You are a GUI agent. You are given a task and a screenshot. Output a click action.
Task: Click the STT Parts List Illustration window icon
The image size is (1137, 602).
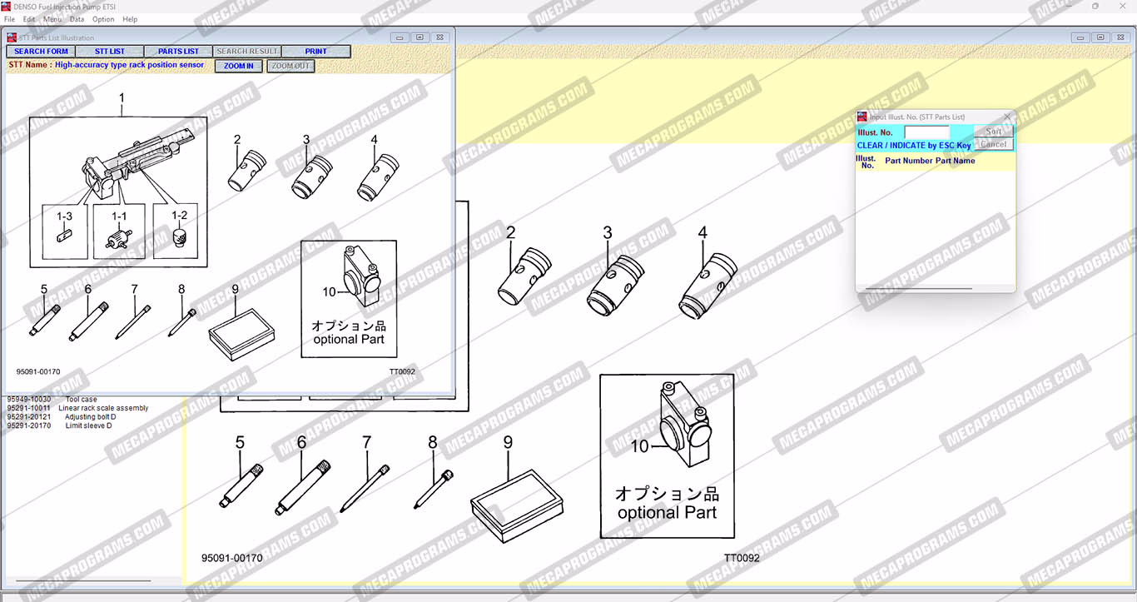pyautogui.click(x=12, y=37)
